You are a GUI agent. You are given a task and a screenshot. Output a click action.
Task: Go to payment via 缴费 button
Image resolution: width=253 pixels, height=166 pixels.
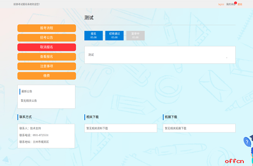47,76
